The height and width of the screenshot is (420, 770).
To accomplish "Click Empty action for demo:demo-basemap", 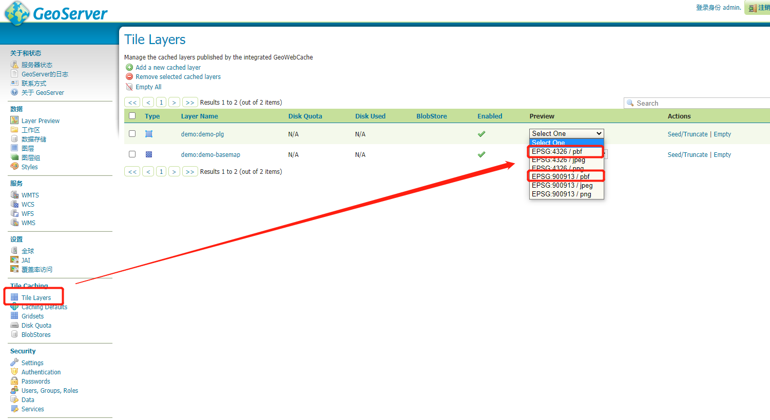I will click(x=722, y=155).
